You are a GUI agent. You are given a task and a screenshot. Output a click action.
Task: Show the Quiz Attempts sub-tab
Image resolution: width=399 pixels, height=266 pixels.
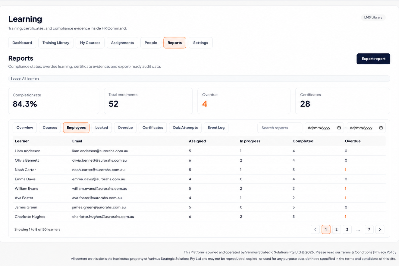pos(185,128)
